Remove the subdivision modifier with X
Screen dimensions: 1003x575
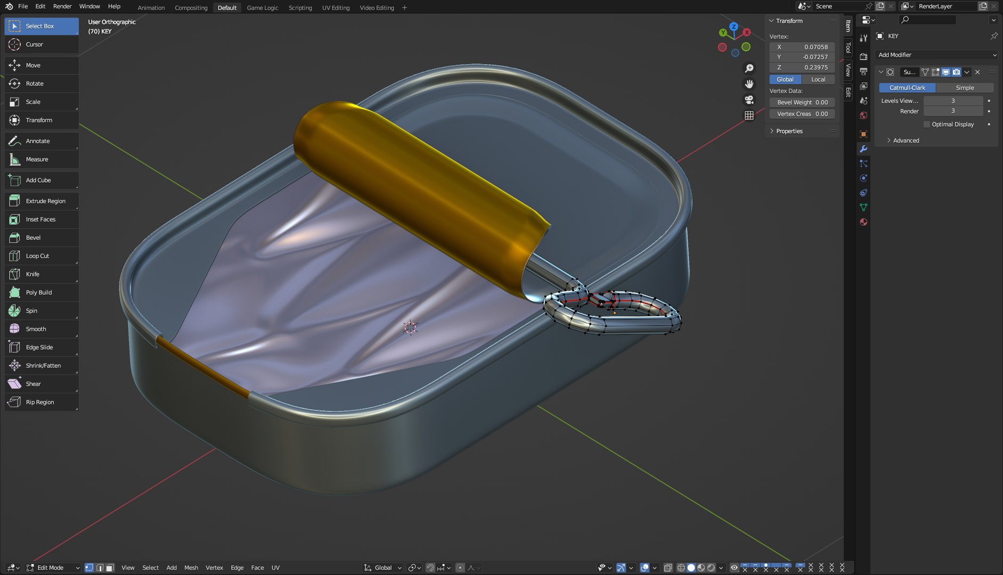pos(977,72)
